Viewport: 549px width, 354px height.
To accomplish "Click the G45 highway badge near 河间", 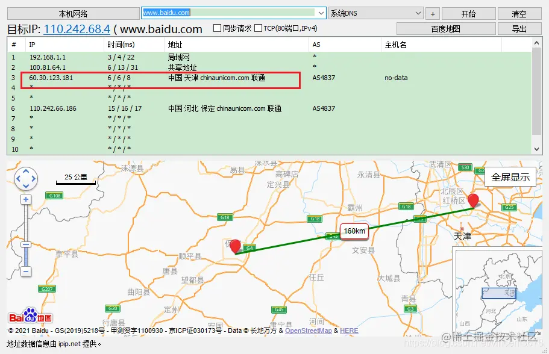I will [279, 309].
